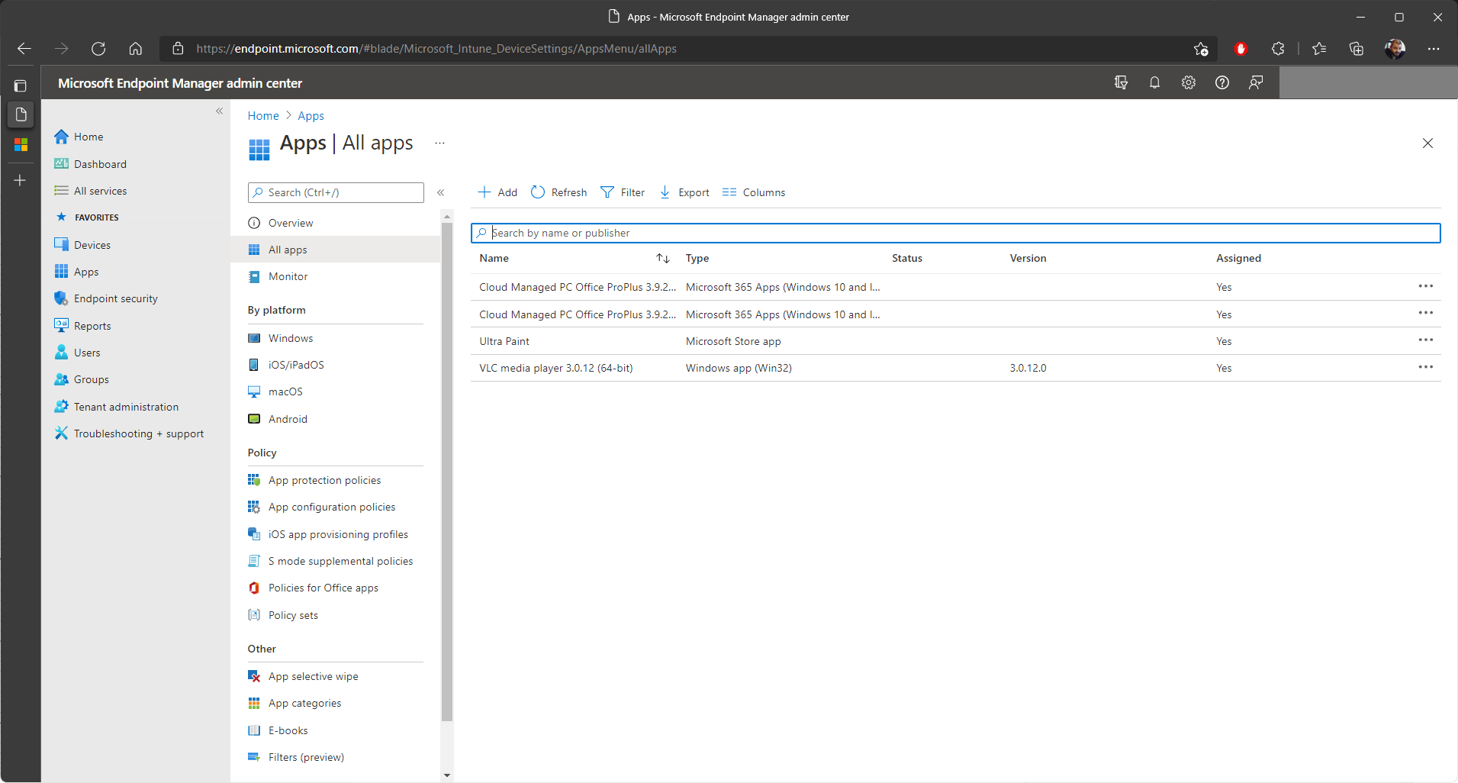Screen dimensions: 1458x783
Task: Open more options beside All apps title
Action: point(439,143)
